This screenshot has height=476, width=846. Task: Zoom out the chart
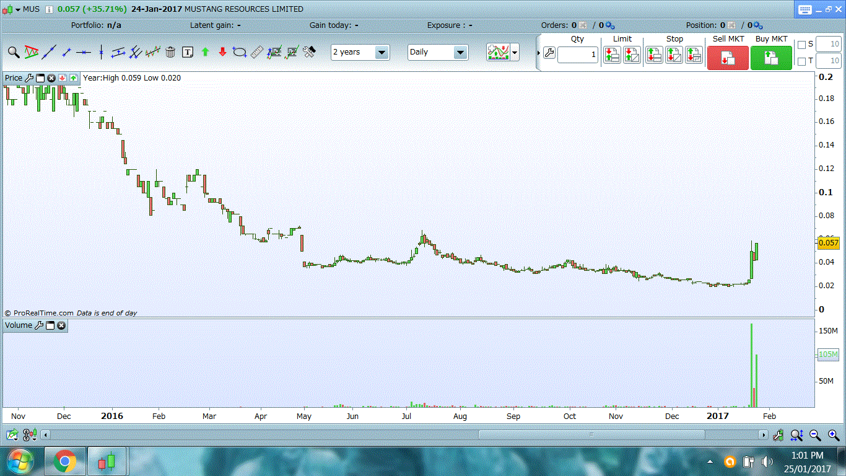[x=815, y=435]
